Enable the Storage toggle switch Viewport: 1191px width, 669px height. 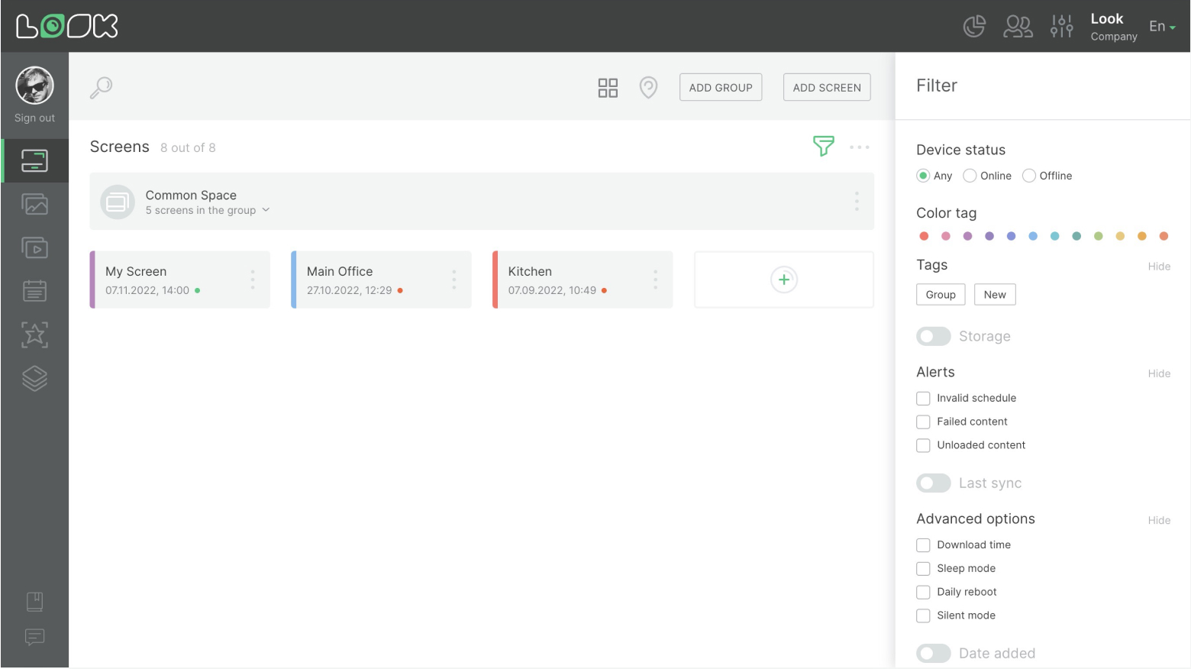click(x=933, y=336)
